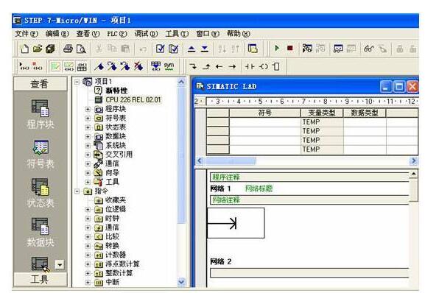425x293 pixels.
Task: Set PLC to RUN with green play icon
Action: tap(277, 48)
